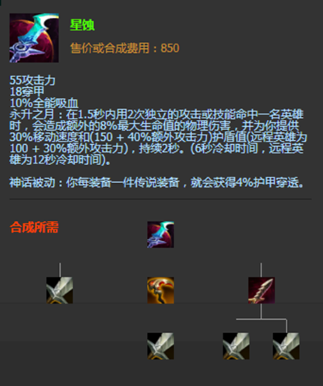Select rightmost Long Sword icon in bottom row
Image resolution: width=323 pixels, height=386 pixels.
point(286,346)
